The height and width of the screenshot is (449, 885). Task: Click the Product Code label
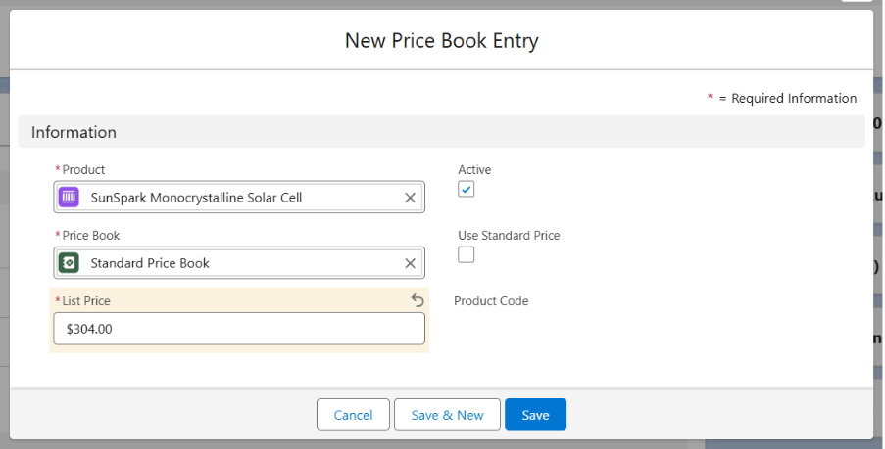pyautogui.click(x=491, y=301)
